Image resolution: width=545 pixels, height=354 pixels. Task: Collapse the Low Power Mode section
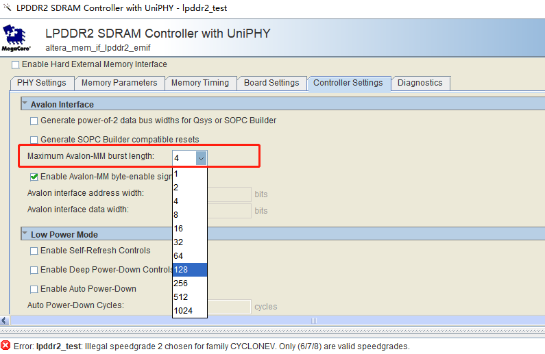(x=25, y=233)
